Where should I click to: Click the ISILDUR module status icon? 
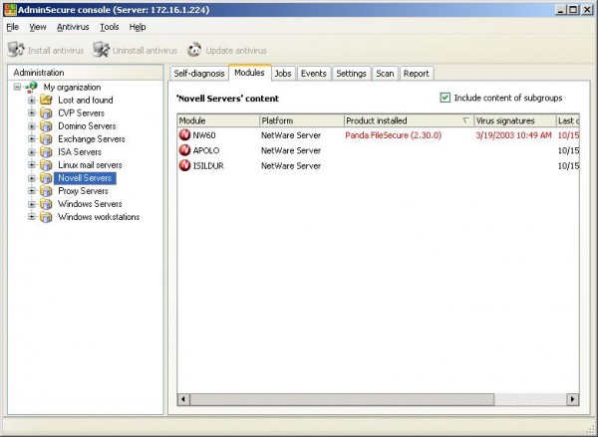184,165
